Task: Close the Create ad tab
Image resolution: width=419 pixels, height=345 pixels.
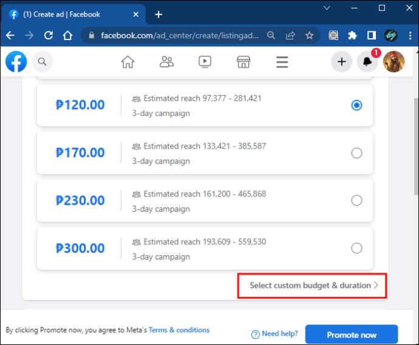Action: (136, 15)
